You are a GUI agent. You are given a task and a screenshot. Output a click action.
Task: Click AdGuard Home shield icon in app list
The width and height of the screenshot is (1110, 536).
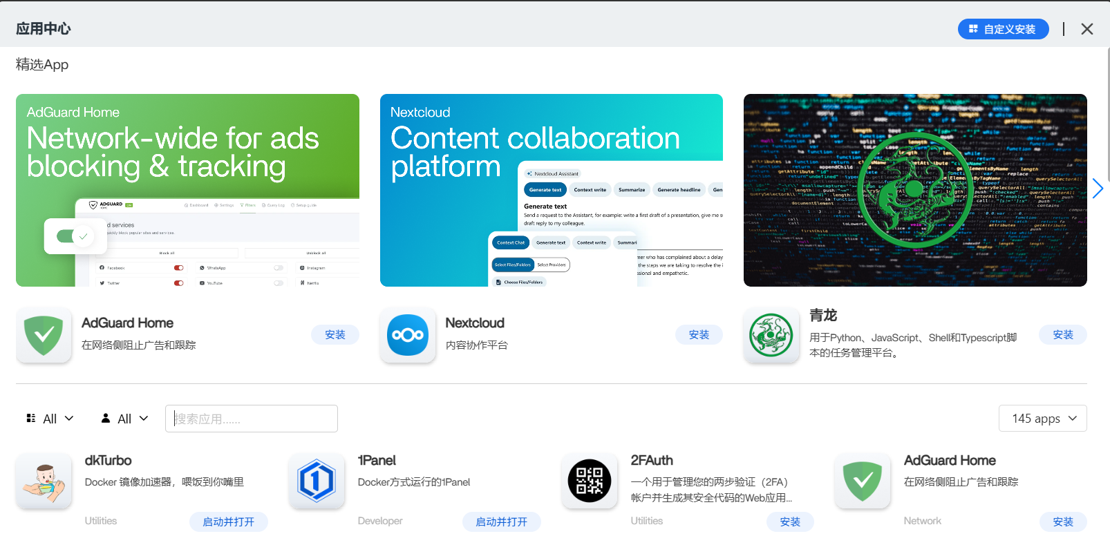click(x=863, y=481)
